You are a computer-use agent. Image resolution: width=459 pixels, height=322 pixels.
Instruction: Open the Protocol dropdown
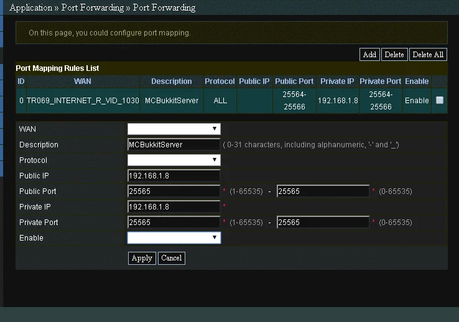tap(174, 160)
